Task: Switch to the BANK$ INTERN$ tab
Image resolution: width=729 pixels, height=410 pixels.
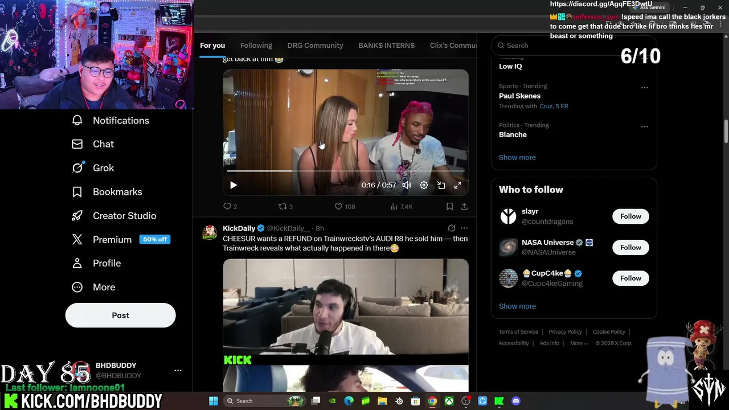Action: (386, 46)
